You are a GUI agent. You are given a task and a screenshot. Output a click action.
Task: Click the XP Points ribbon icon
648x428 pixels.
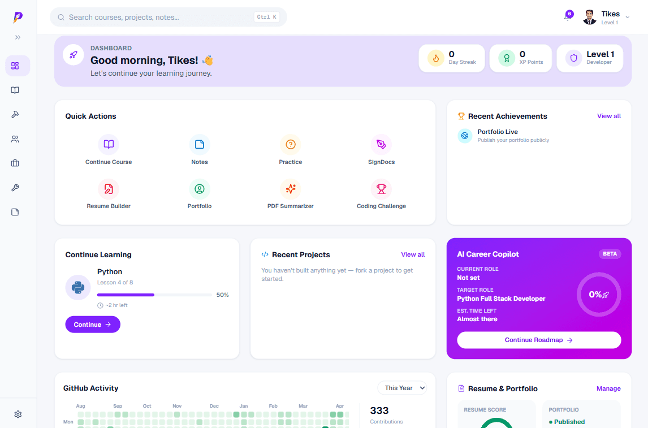click(506, 58)
